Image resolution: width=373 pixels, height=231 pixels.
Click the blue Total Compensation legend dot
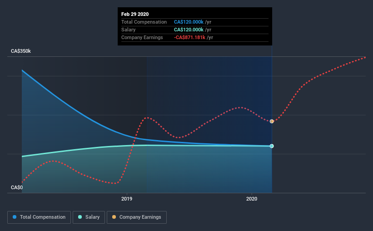[15, 217]
